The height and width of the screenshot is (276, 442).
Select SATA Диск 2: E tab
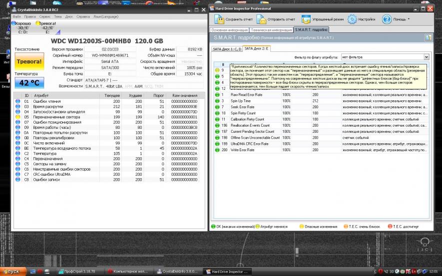(x=256, y=48)
